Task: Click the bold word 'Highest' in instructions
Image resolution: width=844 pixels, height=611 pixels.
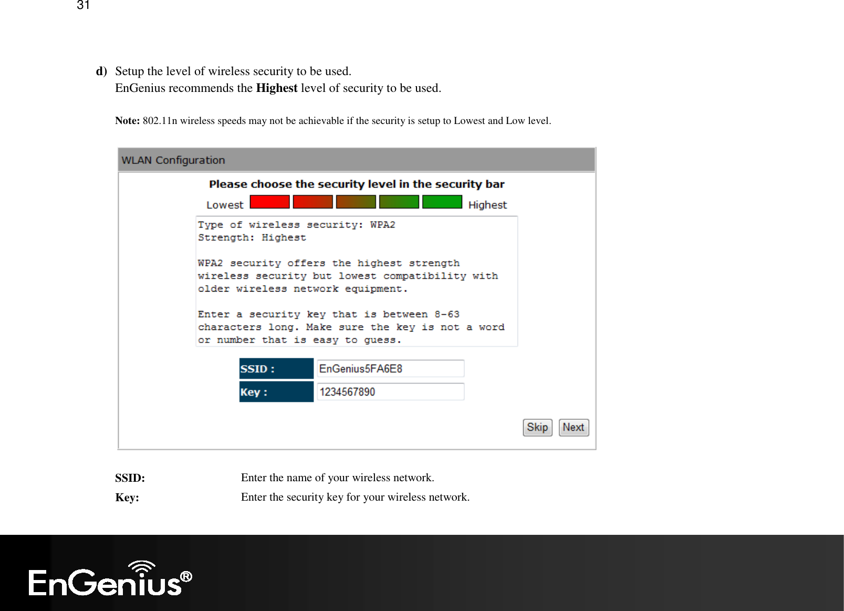Action: tap(277, 88)
